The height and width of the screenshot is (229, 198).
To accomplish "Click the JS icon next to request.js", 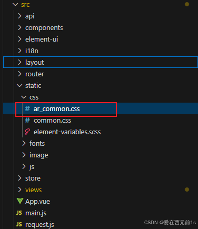I will tap(19, 224).
